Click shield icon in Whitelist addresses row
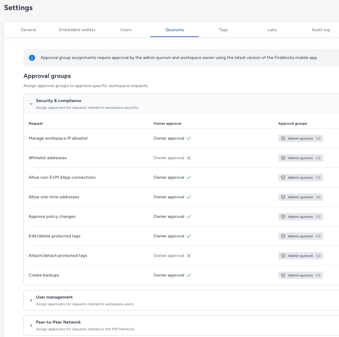This screenshot has height=337, width=339. tap(283, 158)
